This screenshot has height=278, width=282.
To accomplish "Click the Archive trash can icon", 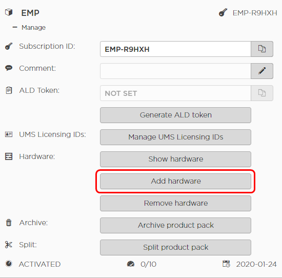I will pyautogui.click(x=9, y=223).
